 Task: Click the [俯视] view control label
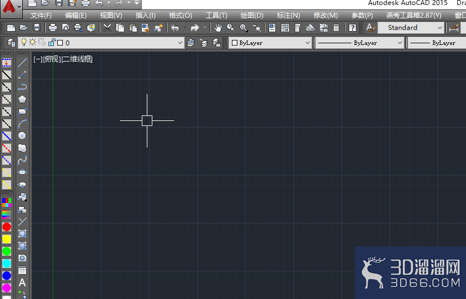(x=52, y=59)
